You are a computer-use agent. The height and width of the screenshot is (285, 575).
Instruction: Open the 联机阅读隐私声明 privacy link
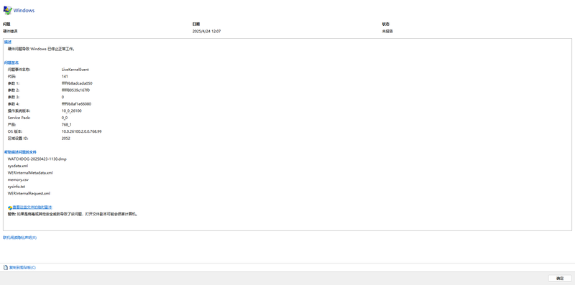pyautogui.click(x=20, y=238)
